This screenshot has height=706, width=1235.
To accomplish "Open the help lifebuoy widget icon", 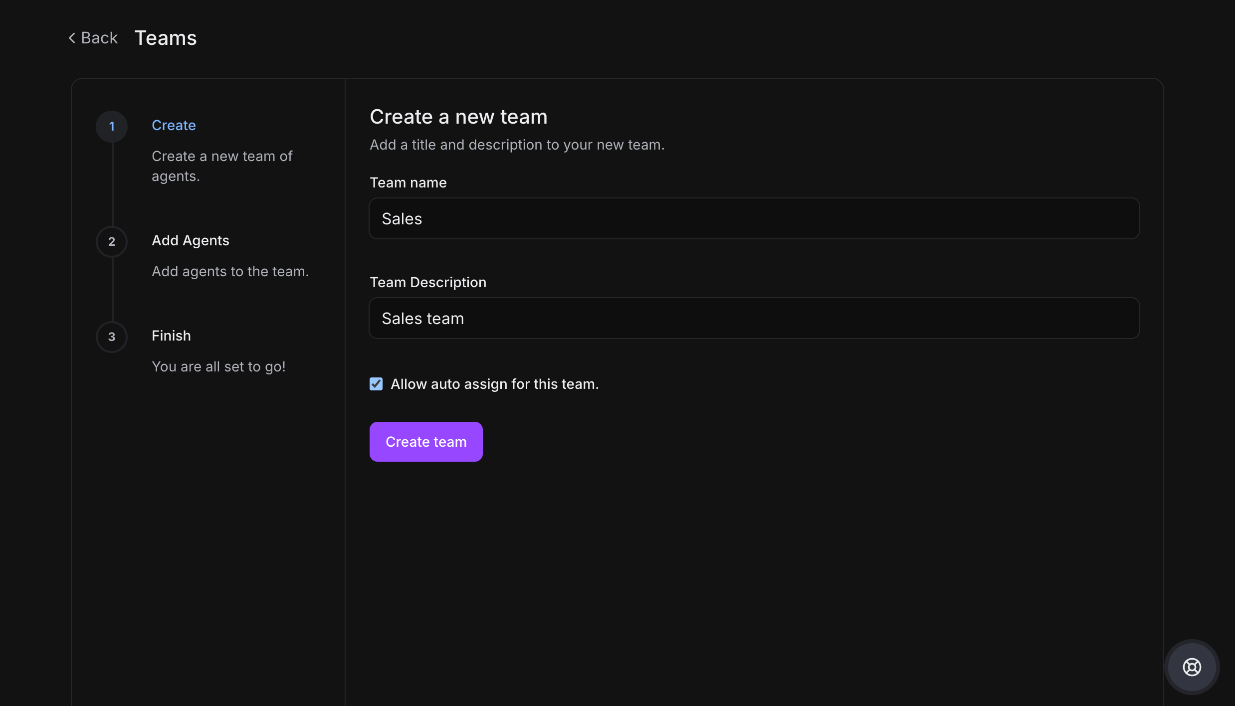I will pyautogui.click(x=1192, y=667).
